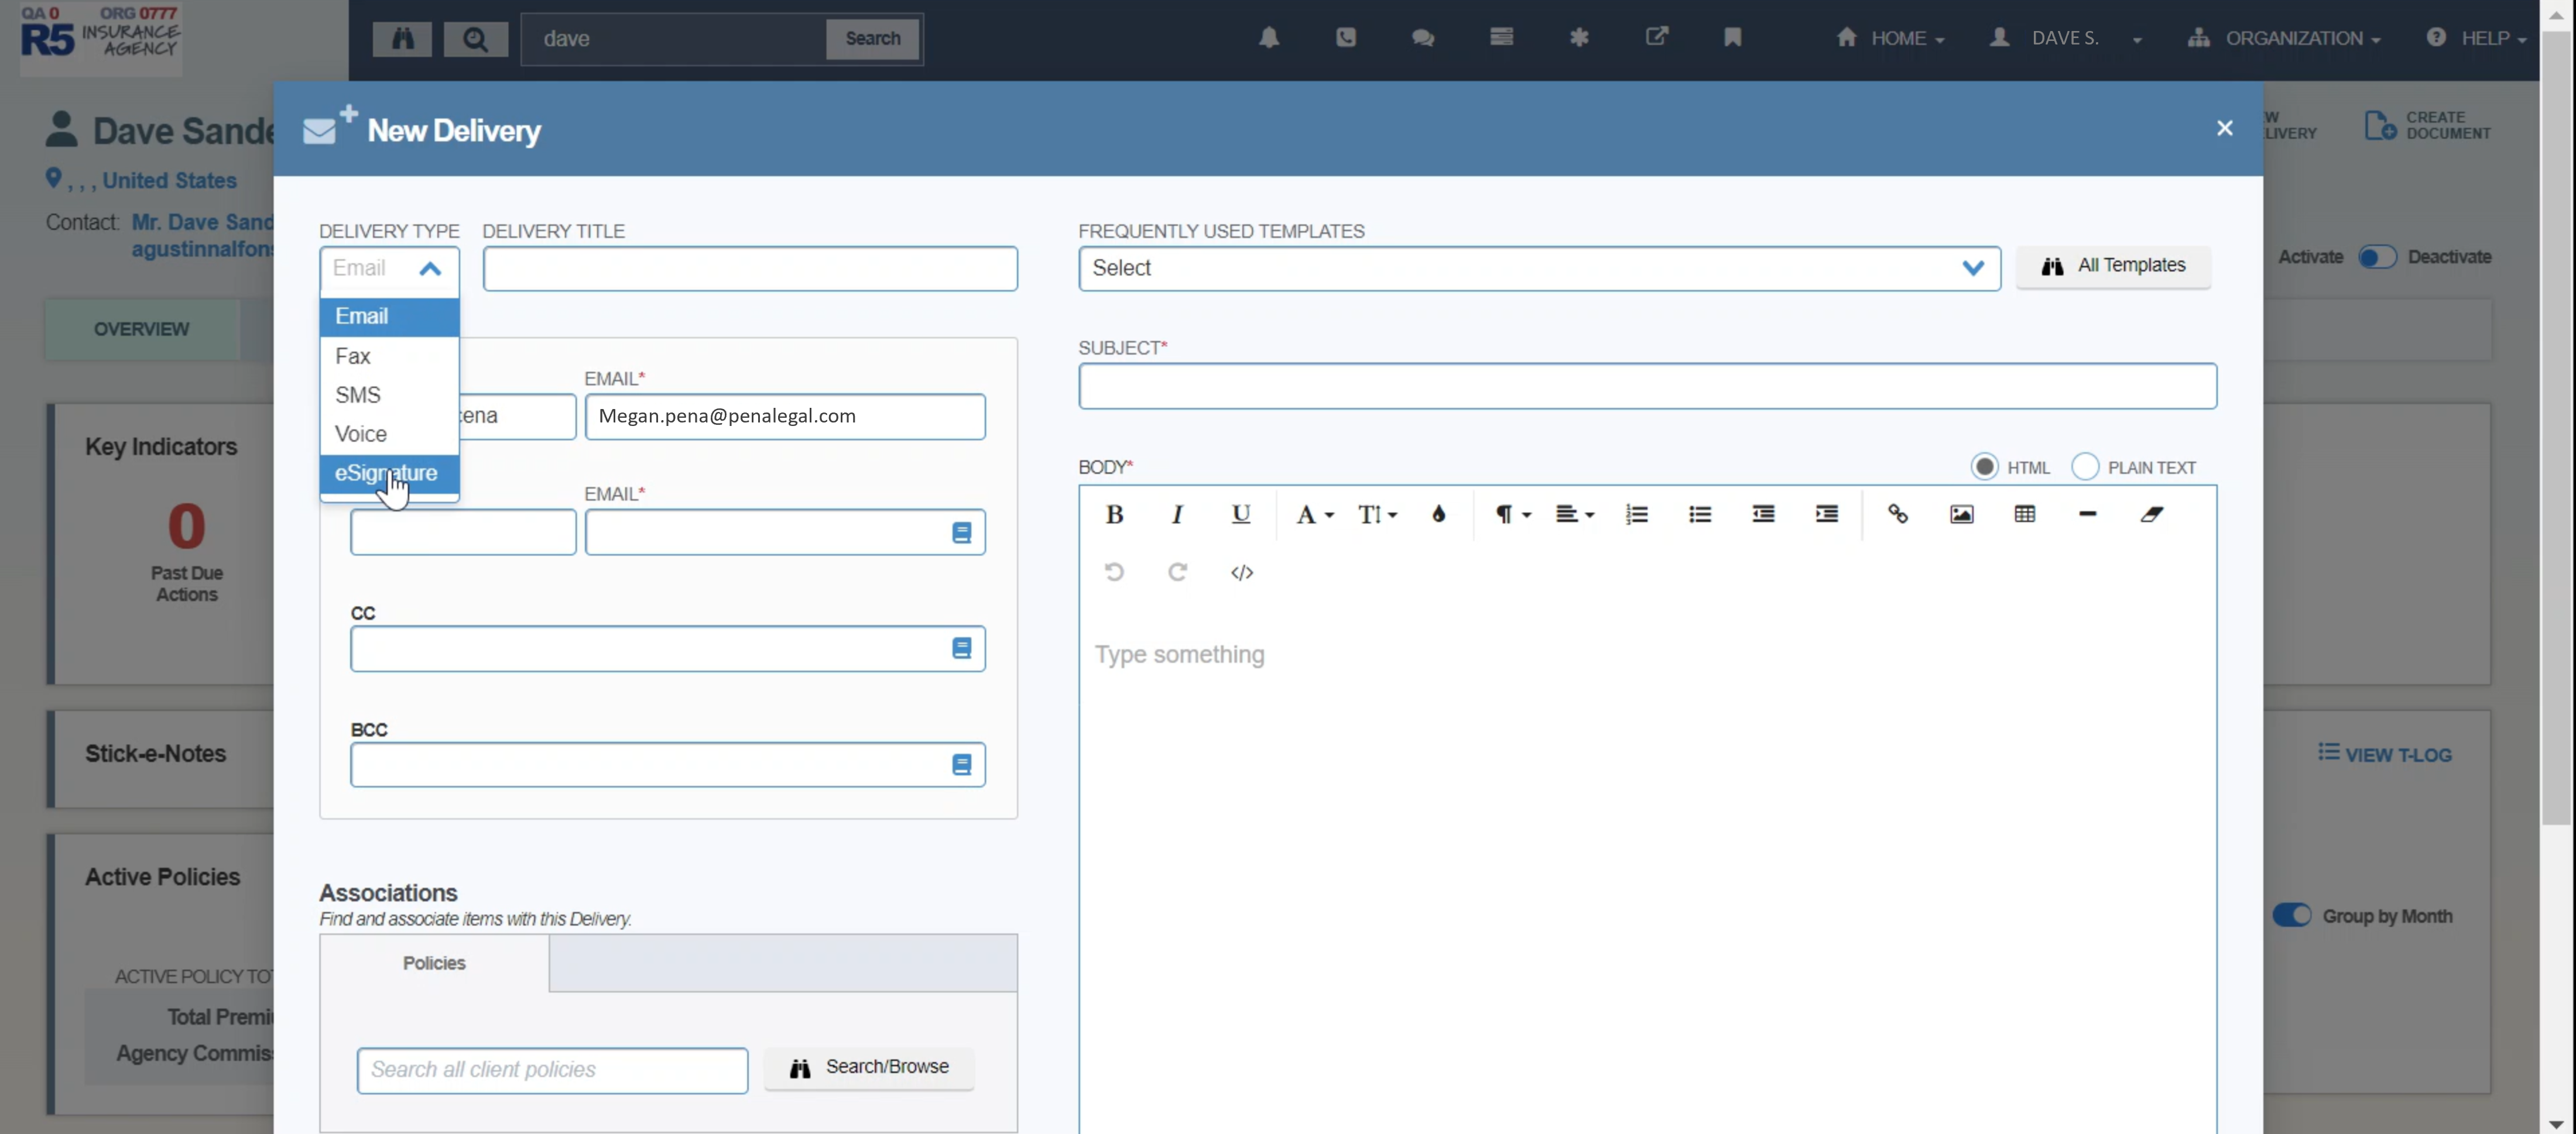Open the font color dropdown
This screenshot has width=2576, height=1134.
pyautogui.click(x=1313, y=514)
